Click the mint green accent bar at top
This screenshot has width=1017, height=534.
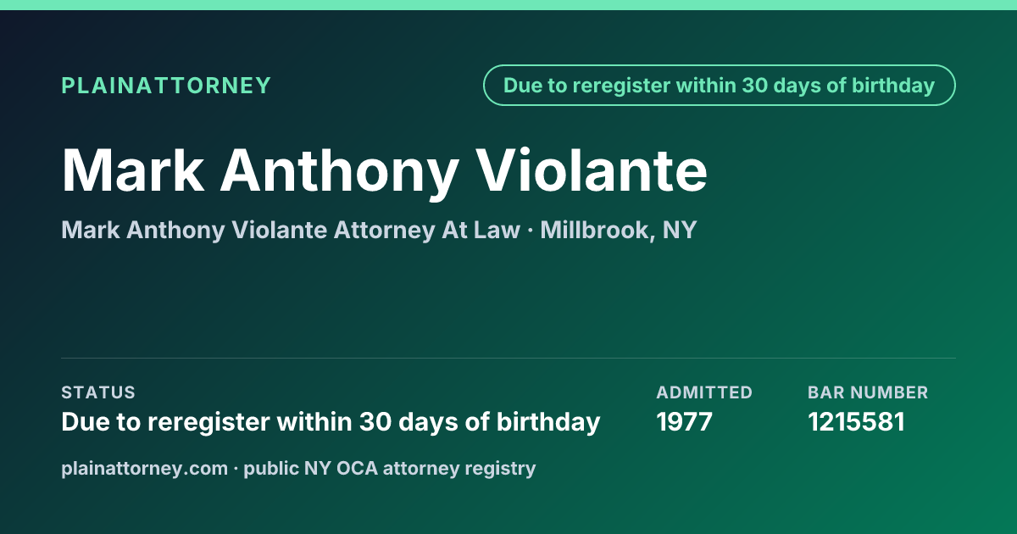[508, 5]
